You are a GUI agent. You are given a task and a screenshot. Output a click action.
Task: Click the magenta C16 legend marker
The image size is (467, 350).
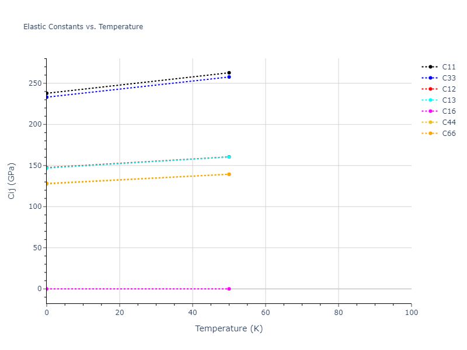tap(430, 111)
